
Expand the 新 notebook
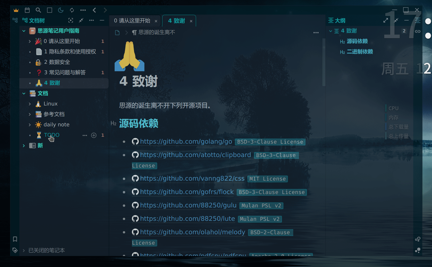[24, 145]
